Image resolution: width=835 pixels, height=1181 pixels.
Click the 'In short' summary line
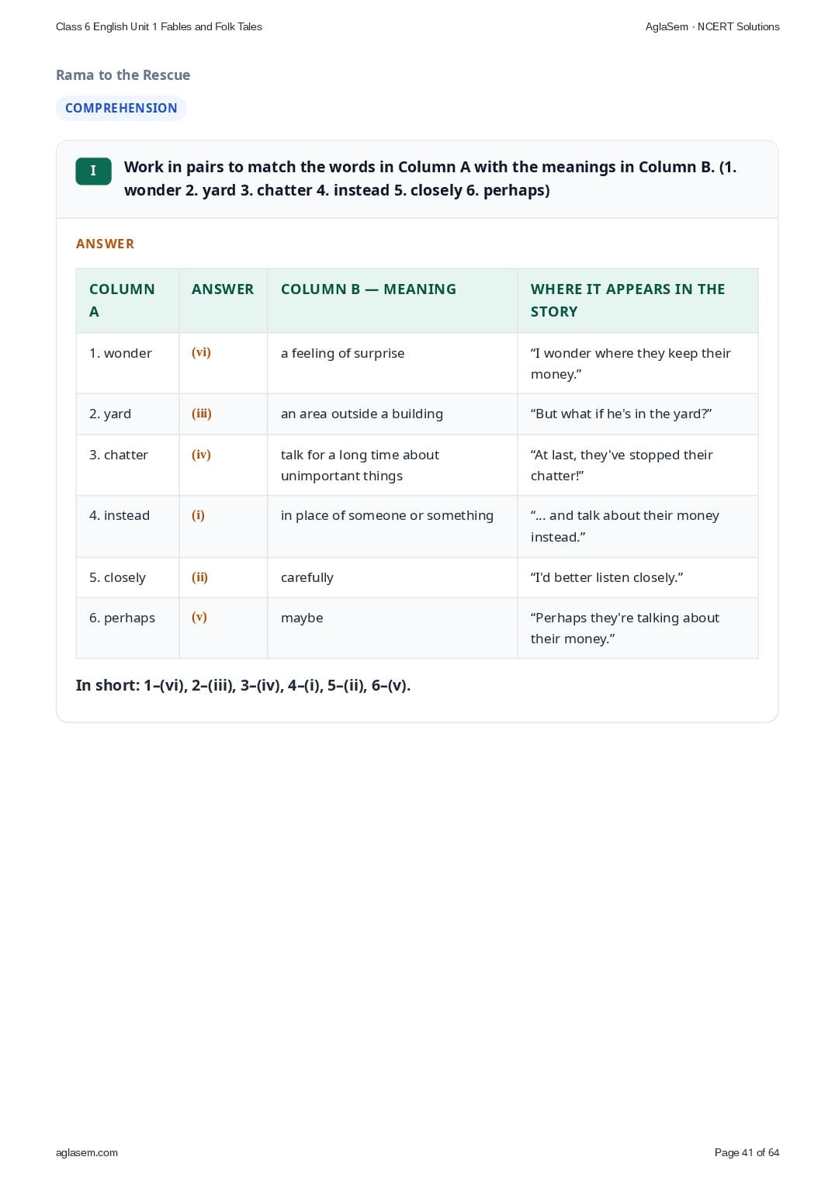coord(243,685)
